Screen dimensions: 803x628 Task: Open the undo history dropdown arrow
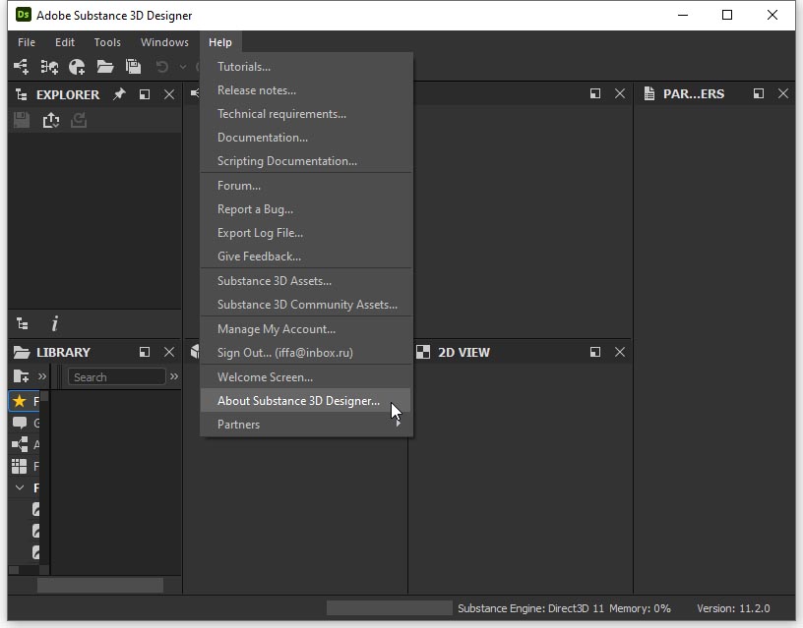click(x=183, y=67)
